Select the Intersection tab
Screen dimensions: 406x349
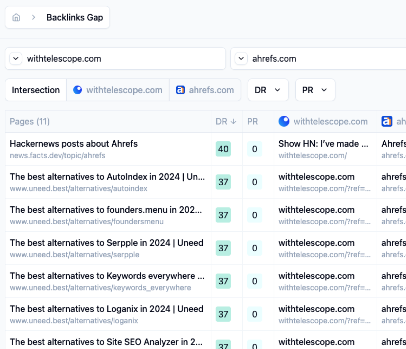point(36,90)
